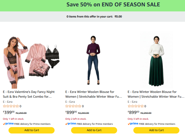185x138 pixels.
Task: Click the Prime logo under the night suit
Action: (x=8, y=124)
